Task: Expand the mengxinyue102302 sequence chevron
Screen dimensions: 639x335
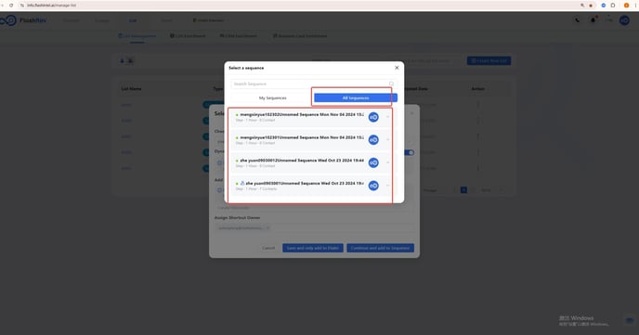Action: pyautogui.click(x=387, y=117)
